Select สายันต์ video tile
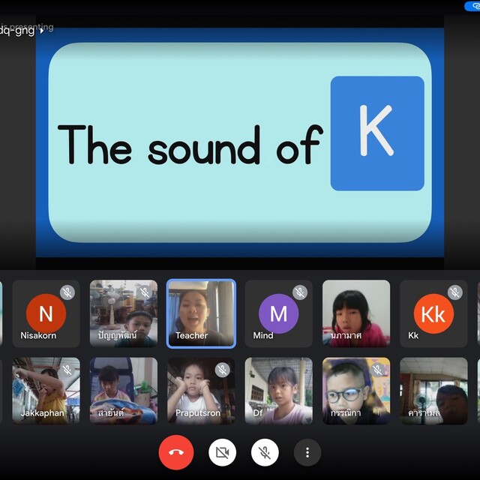Image resolution: width=480 pixels, height=480 pixels. [x=124, y=391]
